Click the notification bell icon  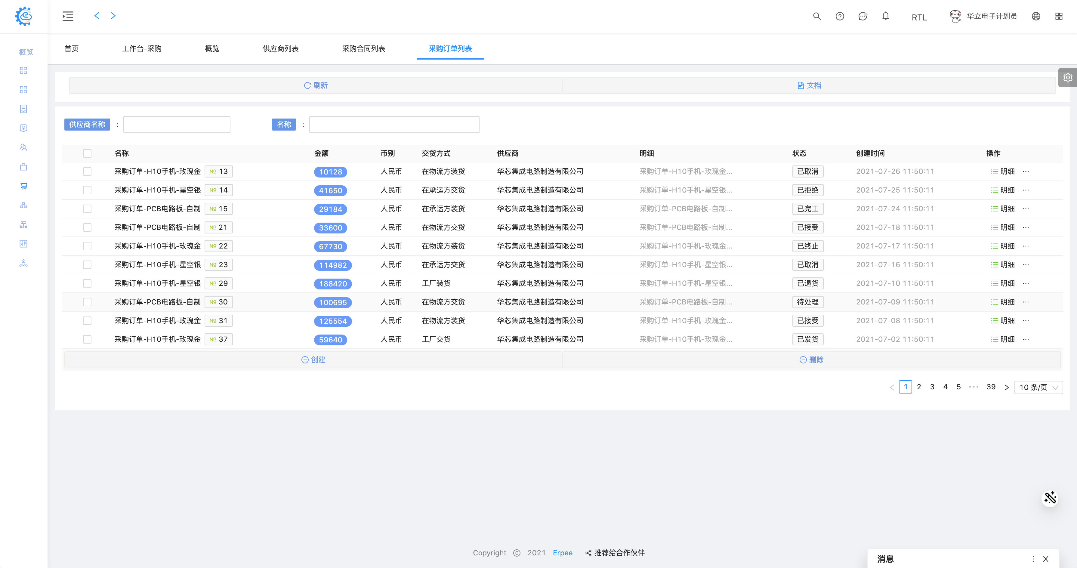pyautogui.click(x=885, y=16)
